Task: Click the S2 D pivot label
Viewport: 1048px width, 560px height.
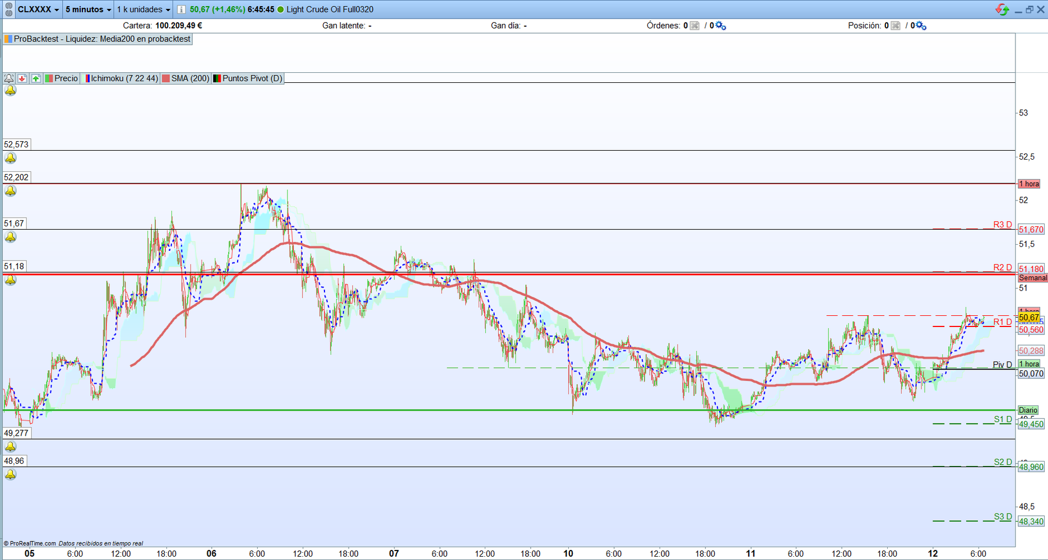Action: tap(1003, 462)
